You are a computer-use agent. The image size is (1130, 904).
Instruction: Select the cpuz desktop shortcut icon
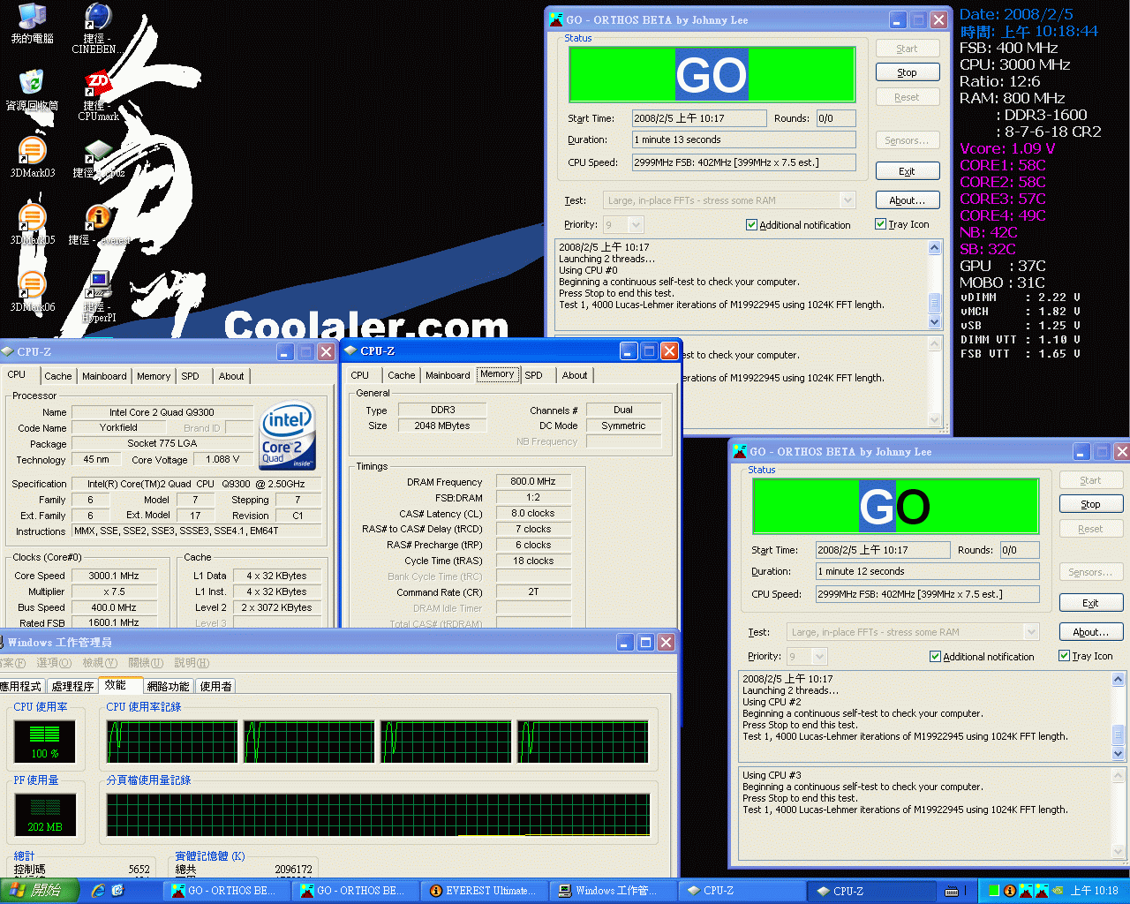pyautogui.click(x=98, y=158)
